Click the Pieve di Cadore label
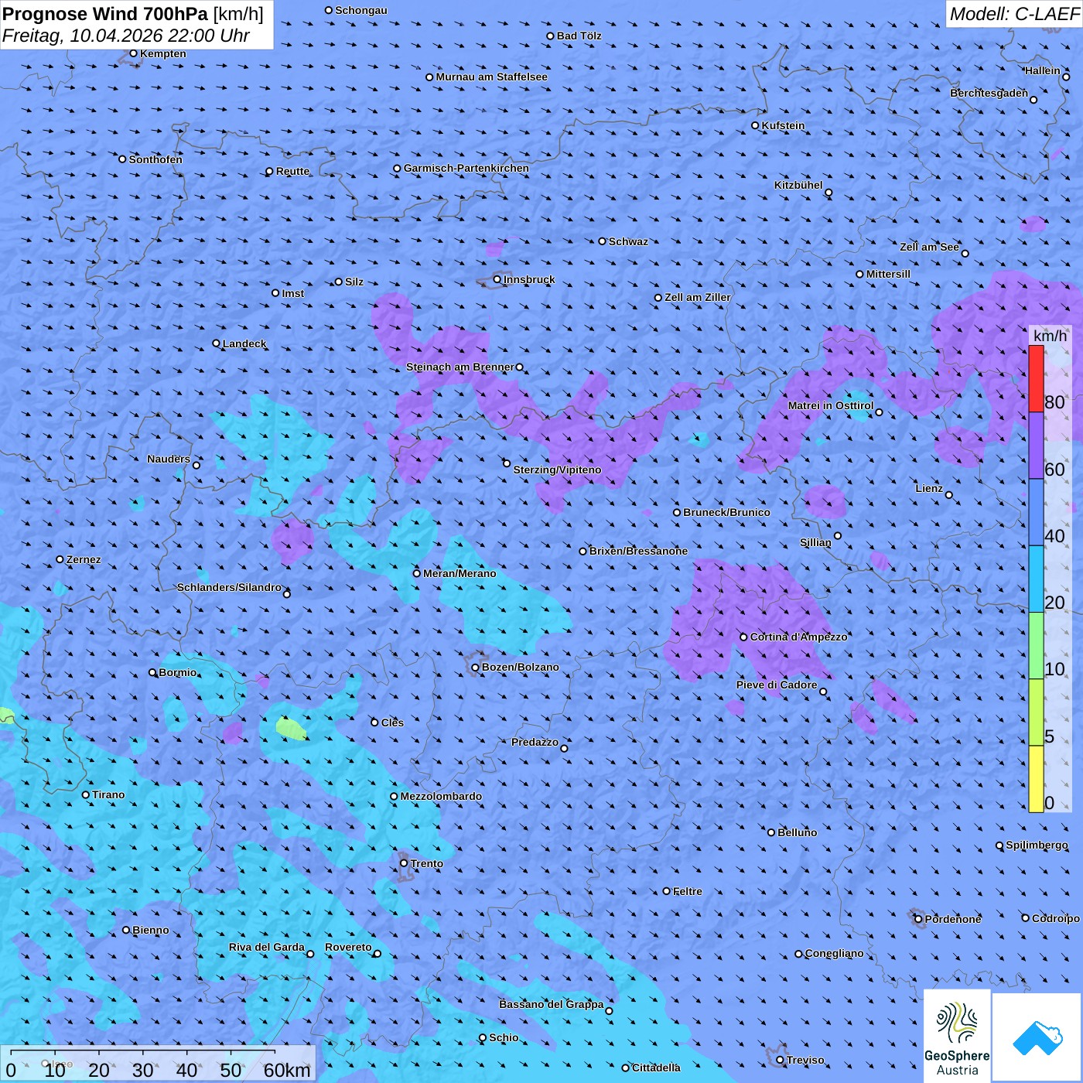 pos(777,685)
